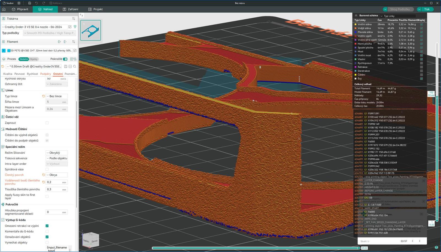Switch to the Připravit tab
This screenshot has height=252, width=441.
(x=20, y=9)
